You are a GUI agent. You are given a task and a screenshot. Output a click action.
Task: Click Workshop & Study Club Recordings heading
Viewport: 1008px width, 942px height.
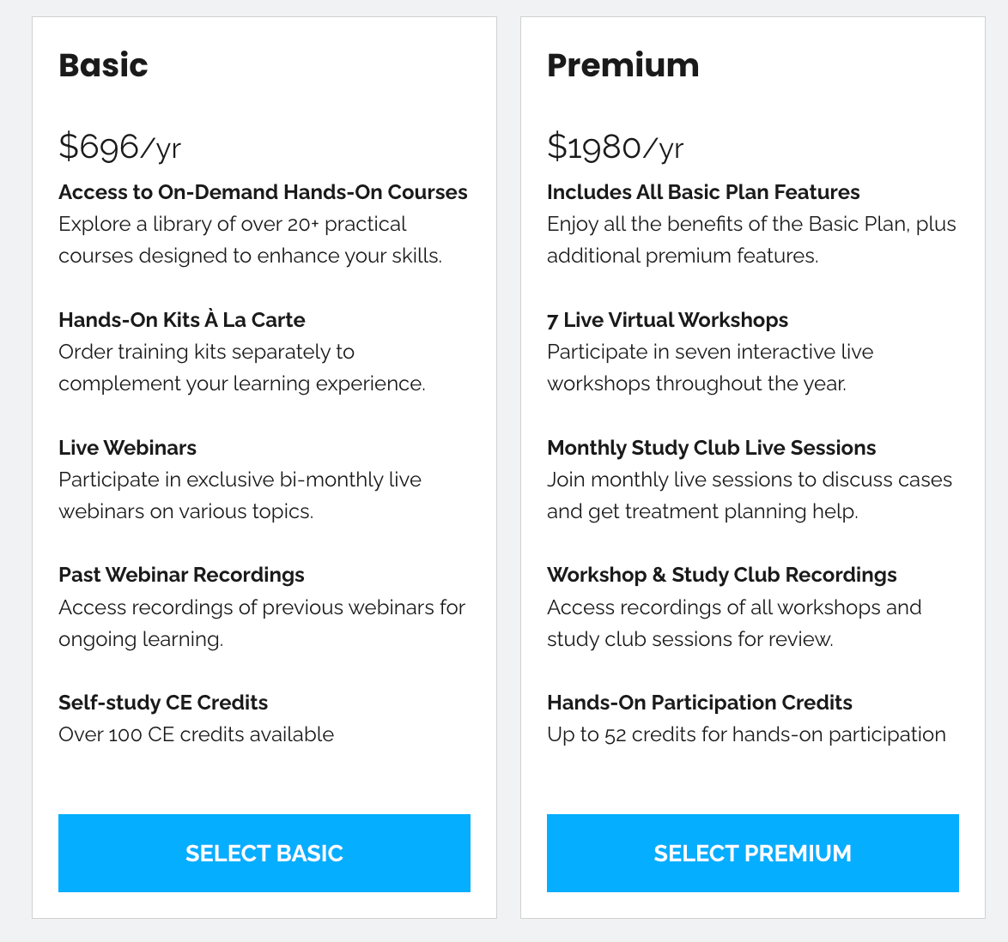tap(722, 575)
